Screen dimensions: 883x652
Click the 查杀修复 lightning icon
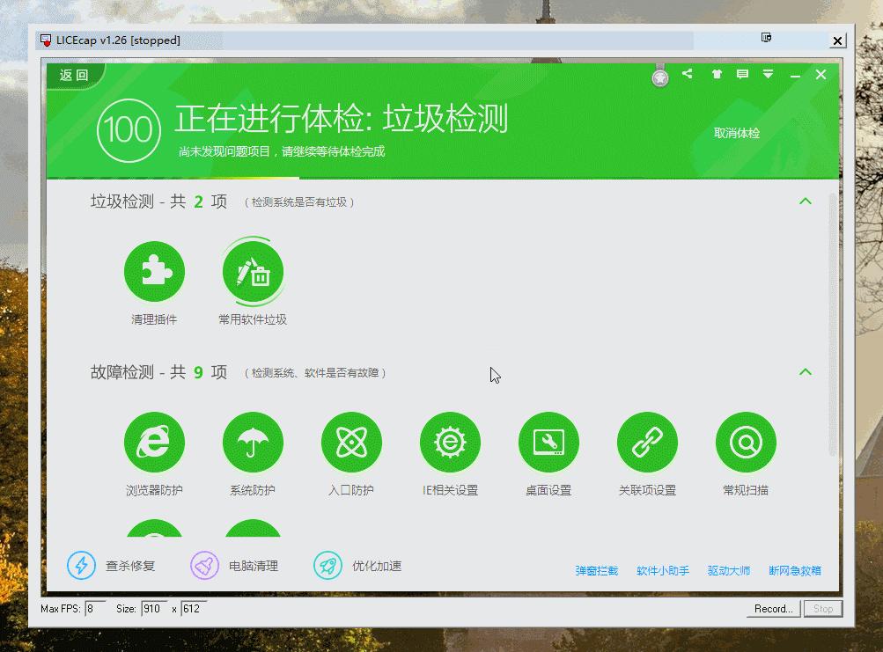point(81,565)
